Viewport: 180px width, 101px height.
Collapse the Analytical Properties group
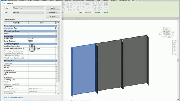[56, 44]
